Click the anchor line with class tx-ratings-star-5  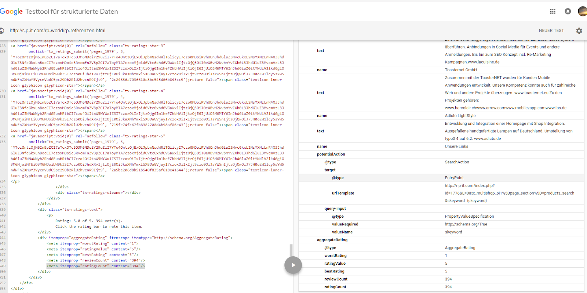tap(88, 136)
